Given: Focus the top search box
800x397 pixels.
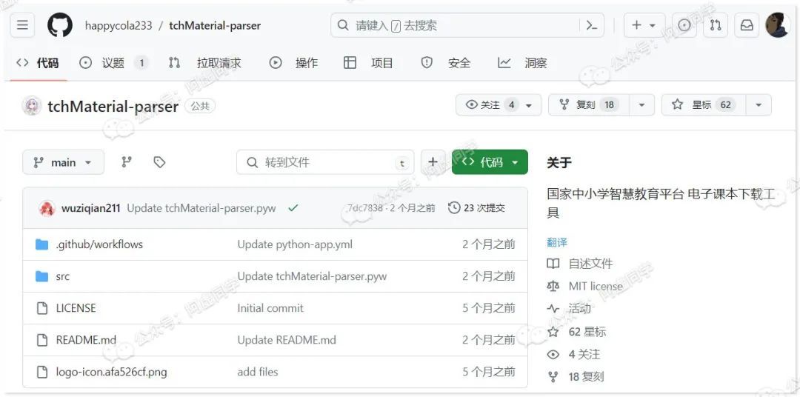Looking at the screenshot, I should [467, 25].
